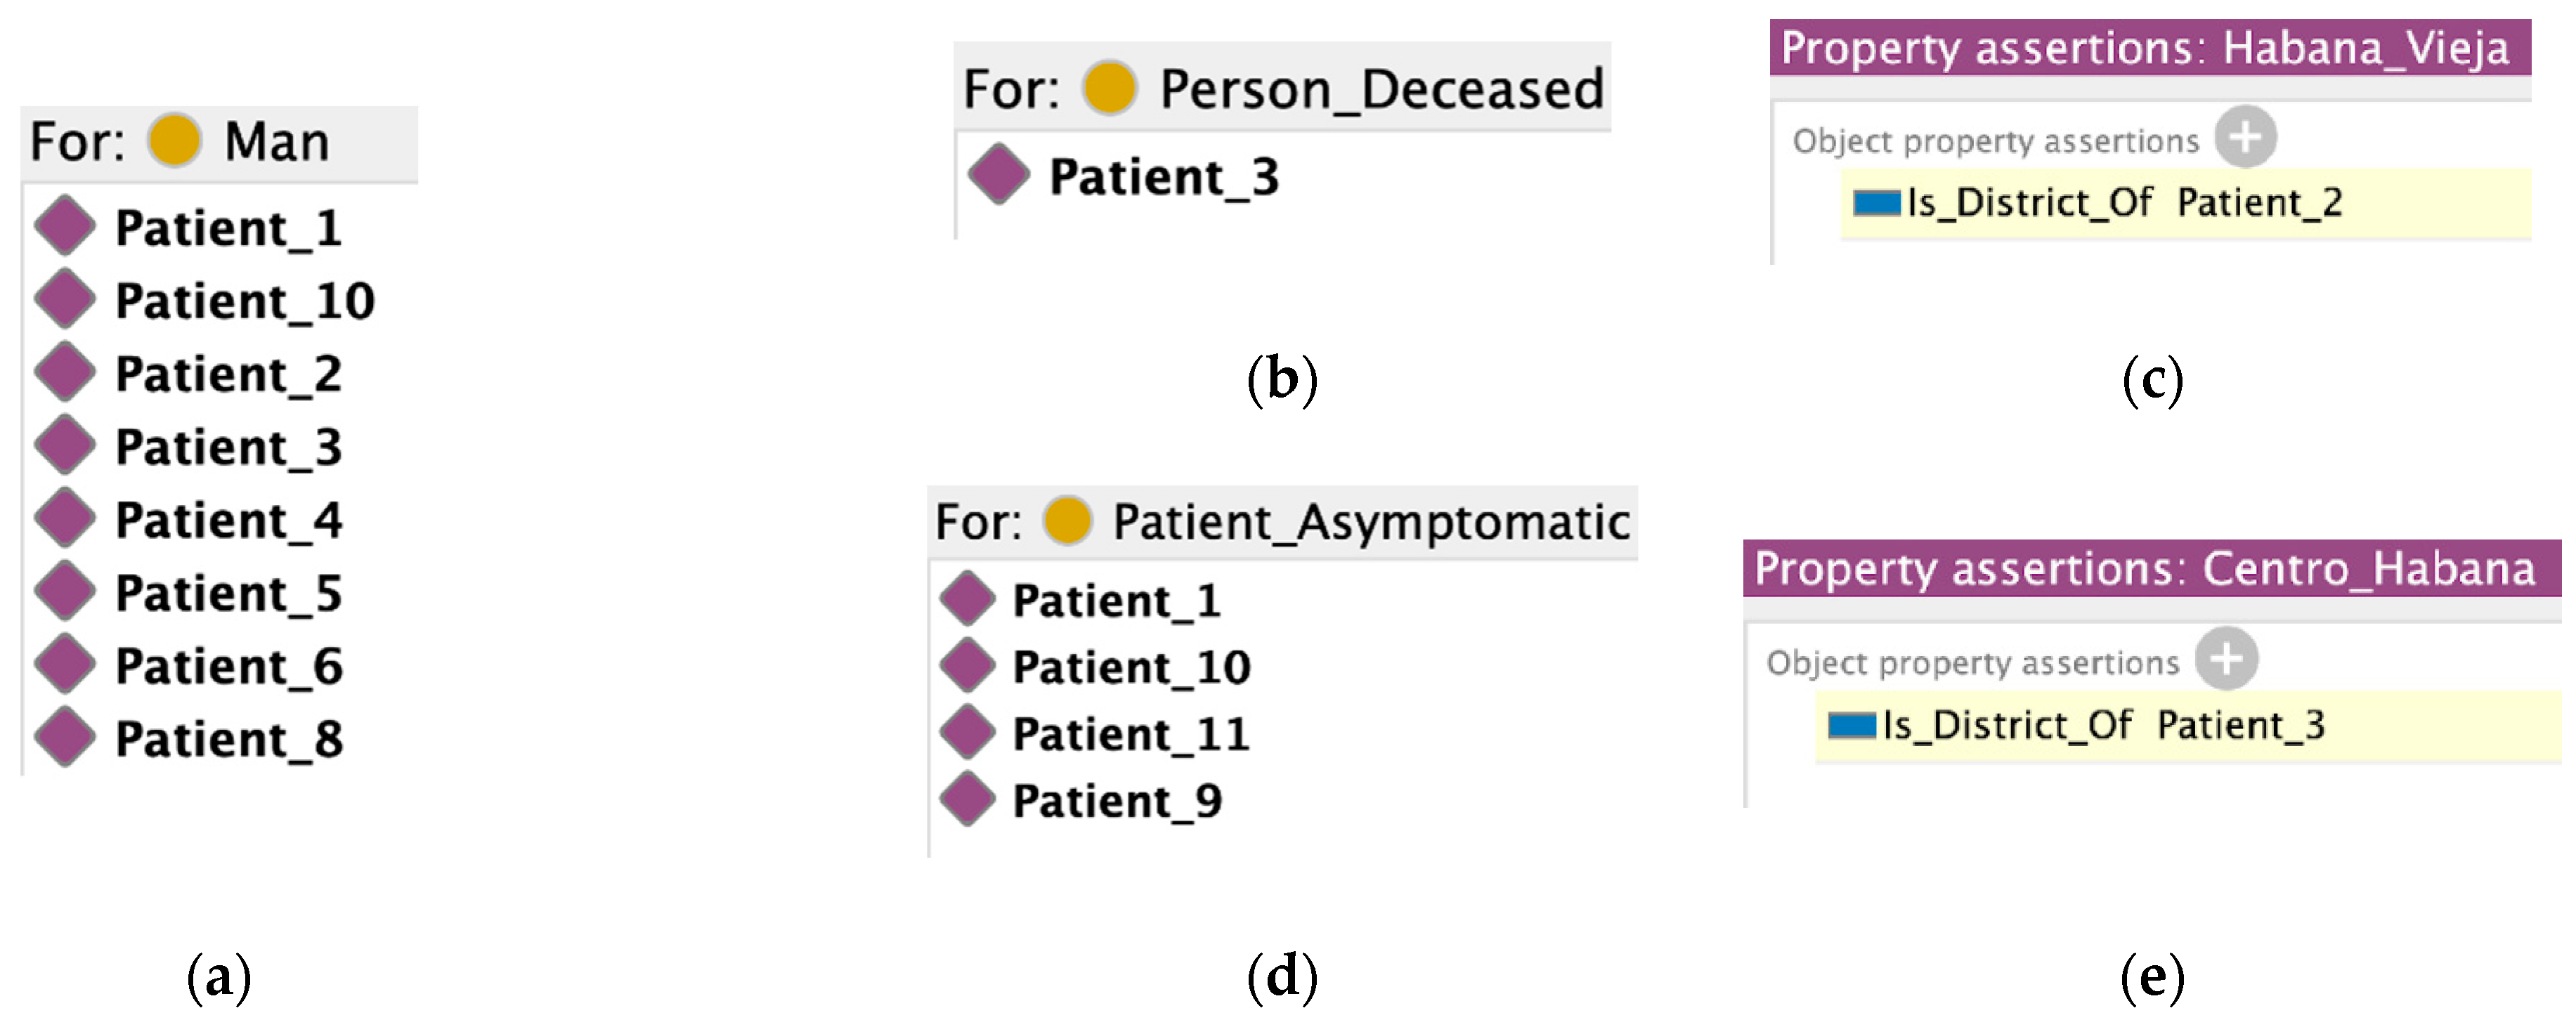2576x1027 pixels.
Task: Click the purple diamond beside Patient_3 under Person_Deceased
Action: [998, 175]
